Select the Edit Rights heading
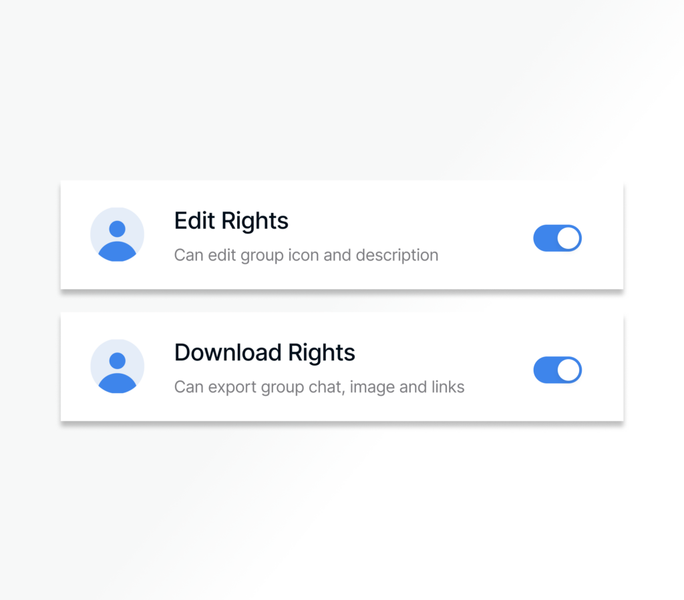The image size is (684, 600). [x=231, y=221]
